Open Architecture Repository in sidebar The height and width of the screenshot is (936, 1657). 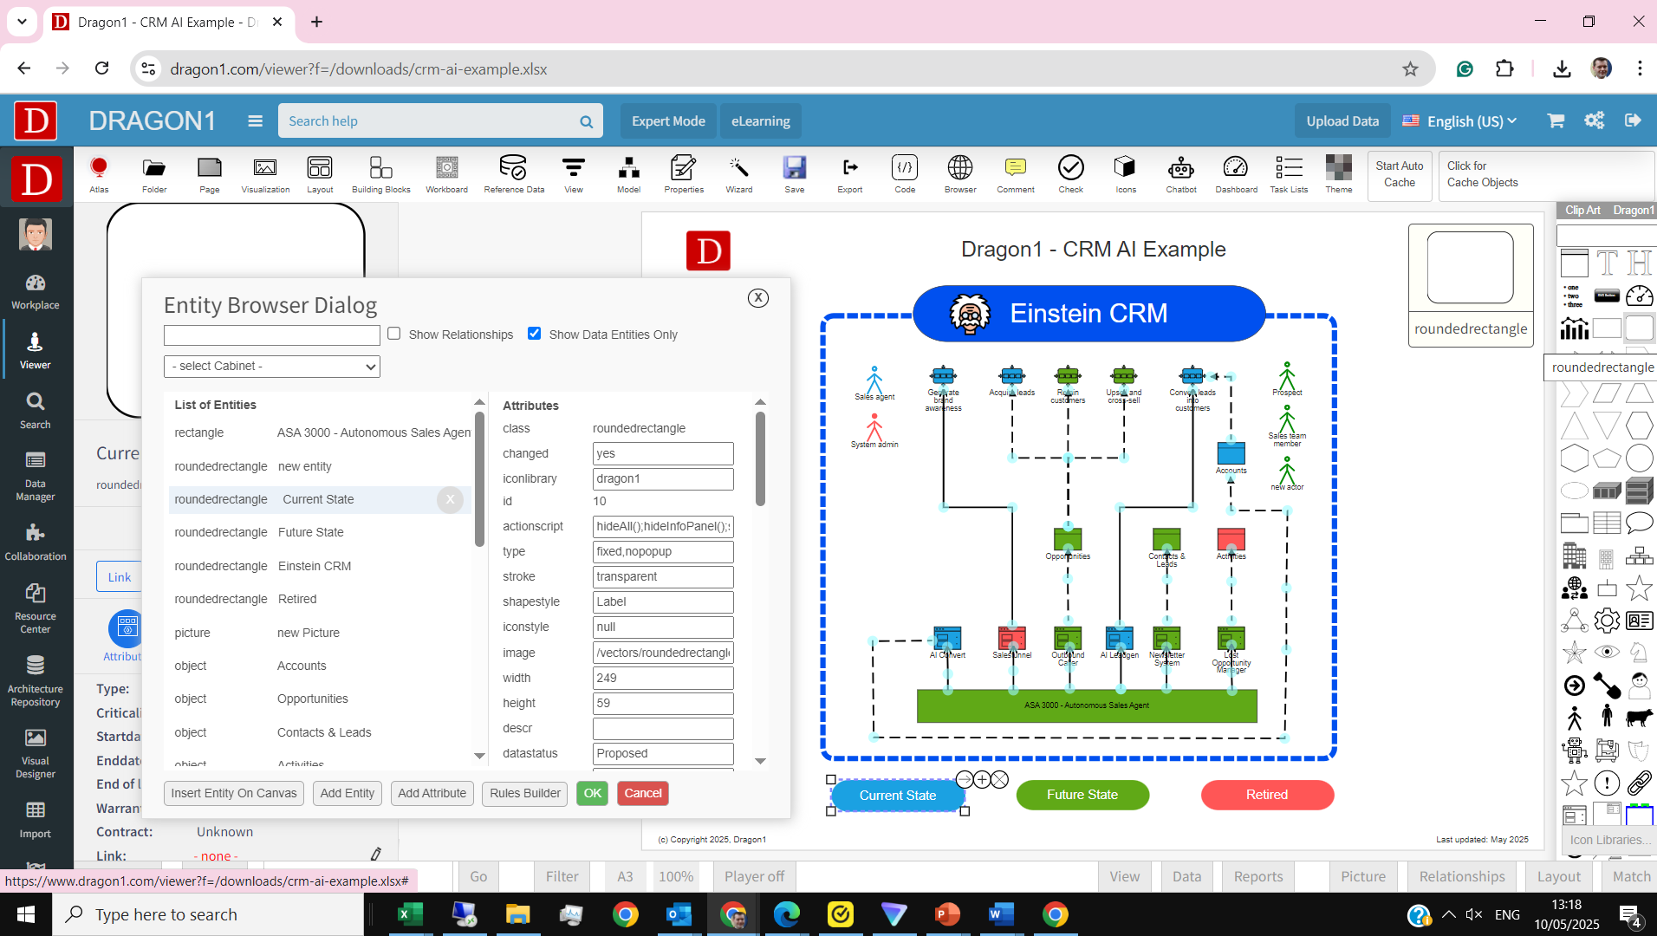36,681
